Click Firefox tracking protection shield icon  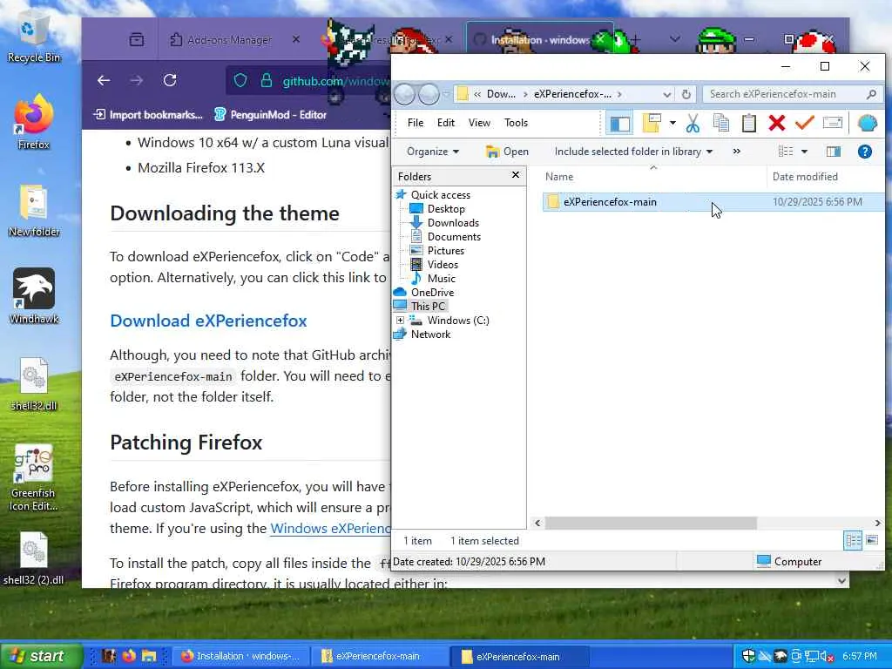[x=240, y=81]
